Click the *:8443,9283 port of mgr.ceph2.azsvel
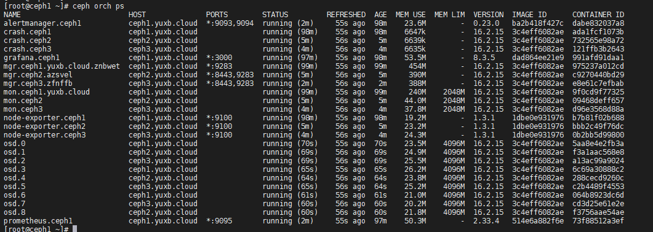 coord(230,75)
